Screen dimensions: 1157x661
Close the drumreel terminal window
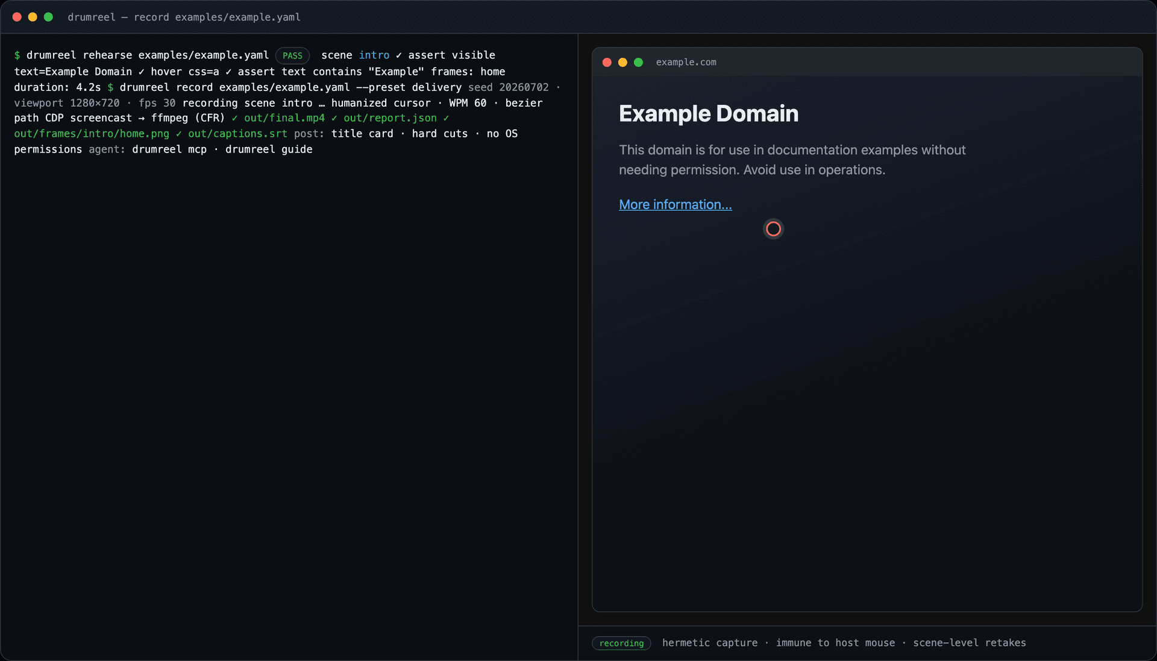coord(17,17)
